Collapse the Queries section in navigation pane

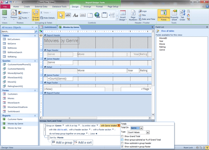tap(35, 61)
